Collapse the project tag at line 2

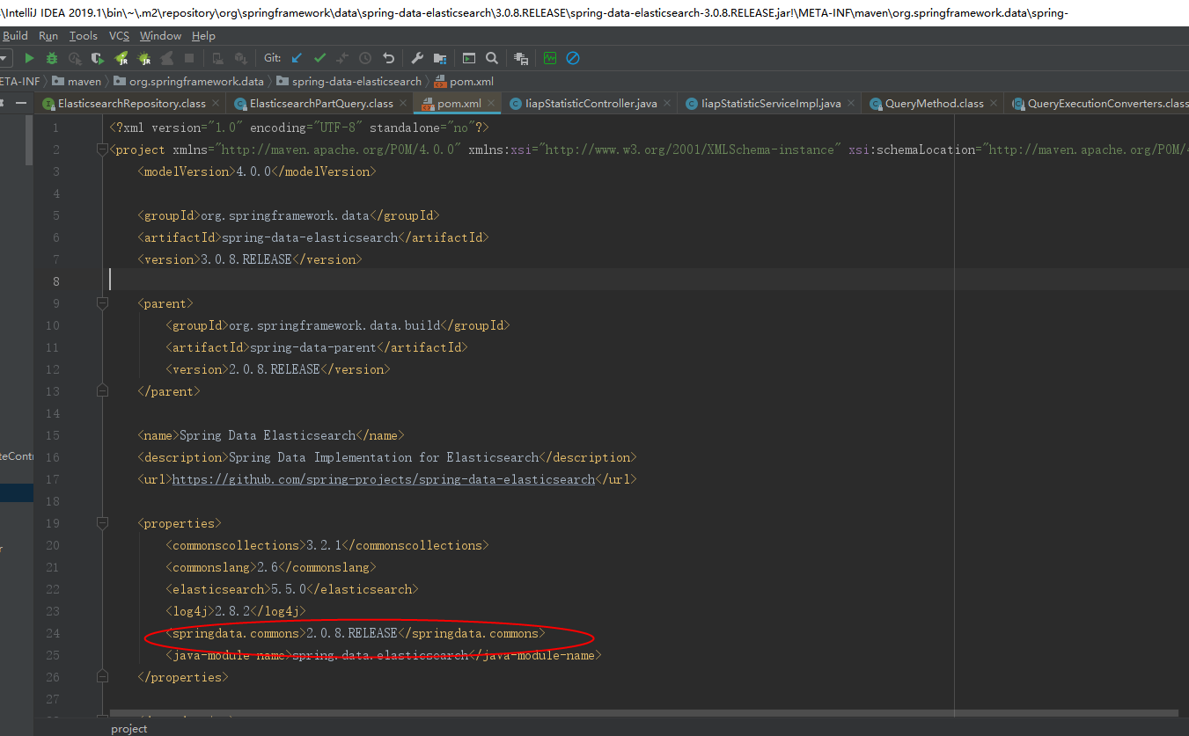pos(103,149)
